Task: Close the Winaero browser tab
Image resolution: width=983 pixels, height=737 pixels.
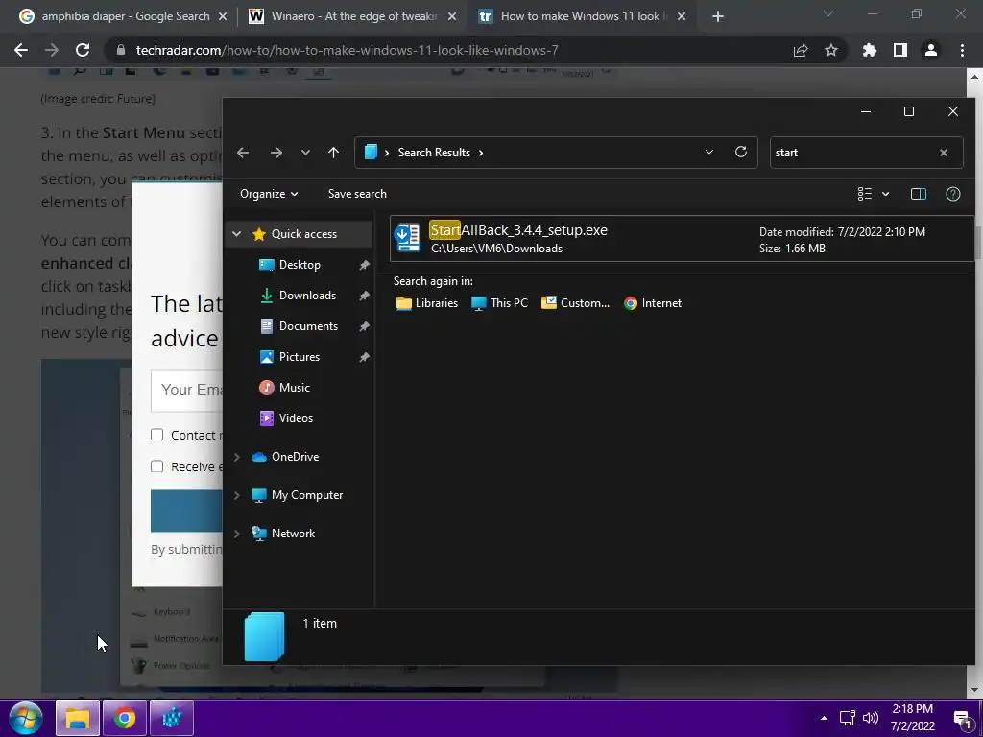Action: [x=452, y=16]
